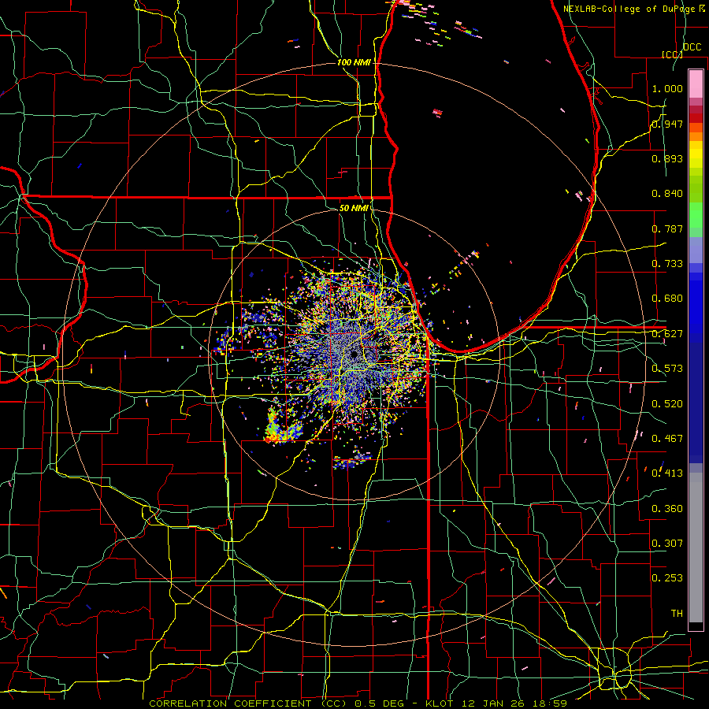Select the 0.733 scale value
709x709 pixels.
click(x=667, y=263)
